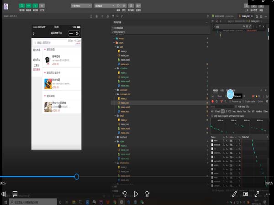Open index.json under the comment-list folder

click(x=124, y=103)
